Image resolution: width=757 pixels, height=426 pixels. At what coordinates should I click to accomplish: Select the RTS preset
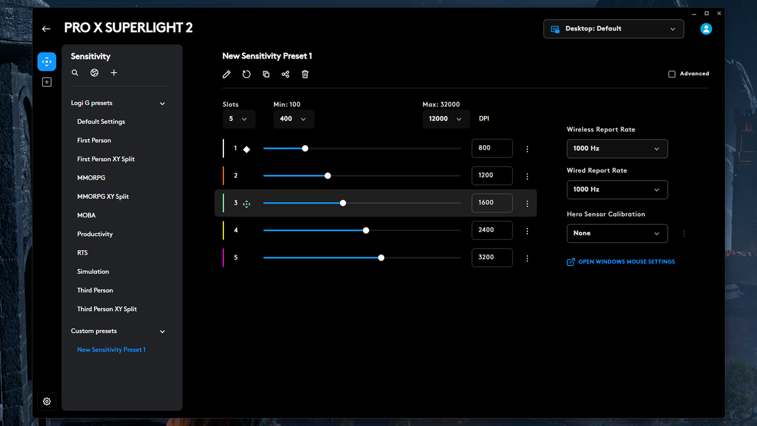[83, 253]
